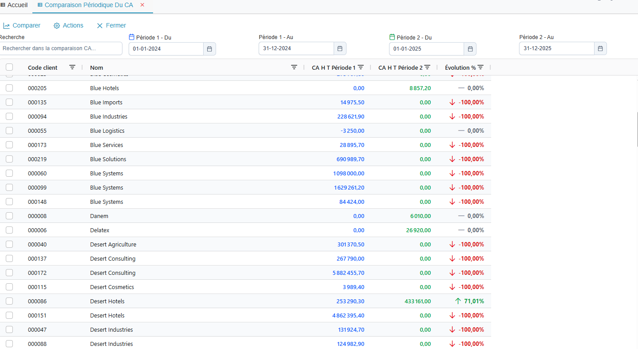This screenshot has width=638, height=349.
Task: Open calendar picker for Période 1 - Au
Action: point(340,48)
